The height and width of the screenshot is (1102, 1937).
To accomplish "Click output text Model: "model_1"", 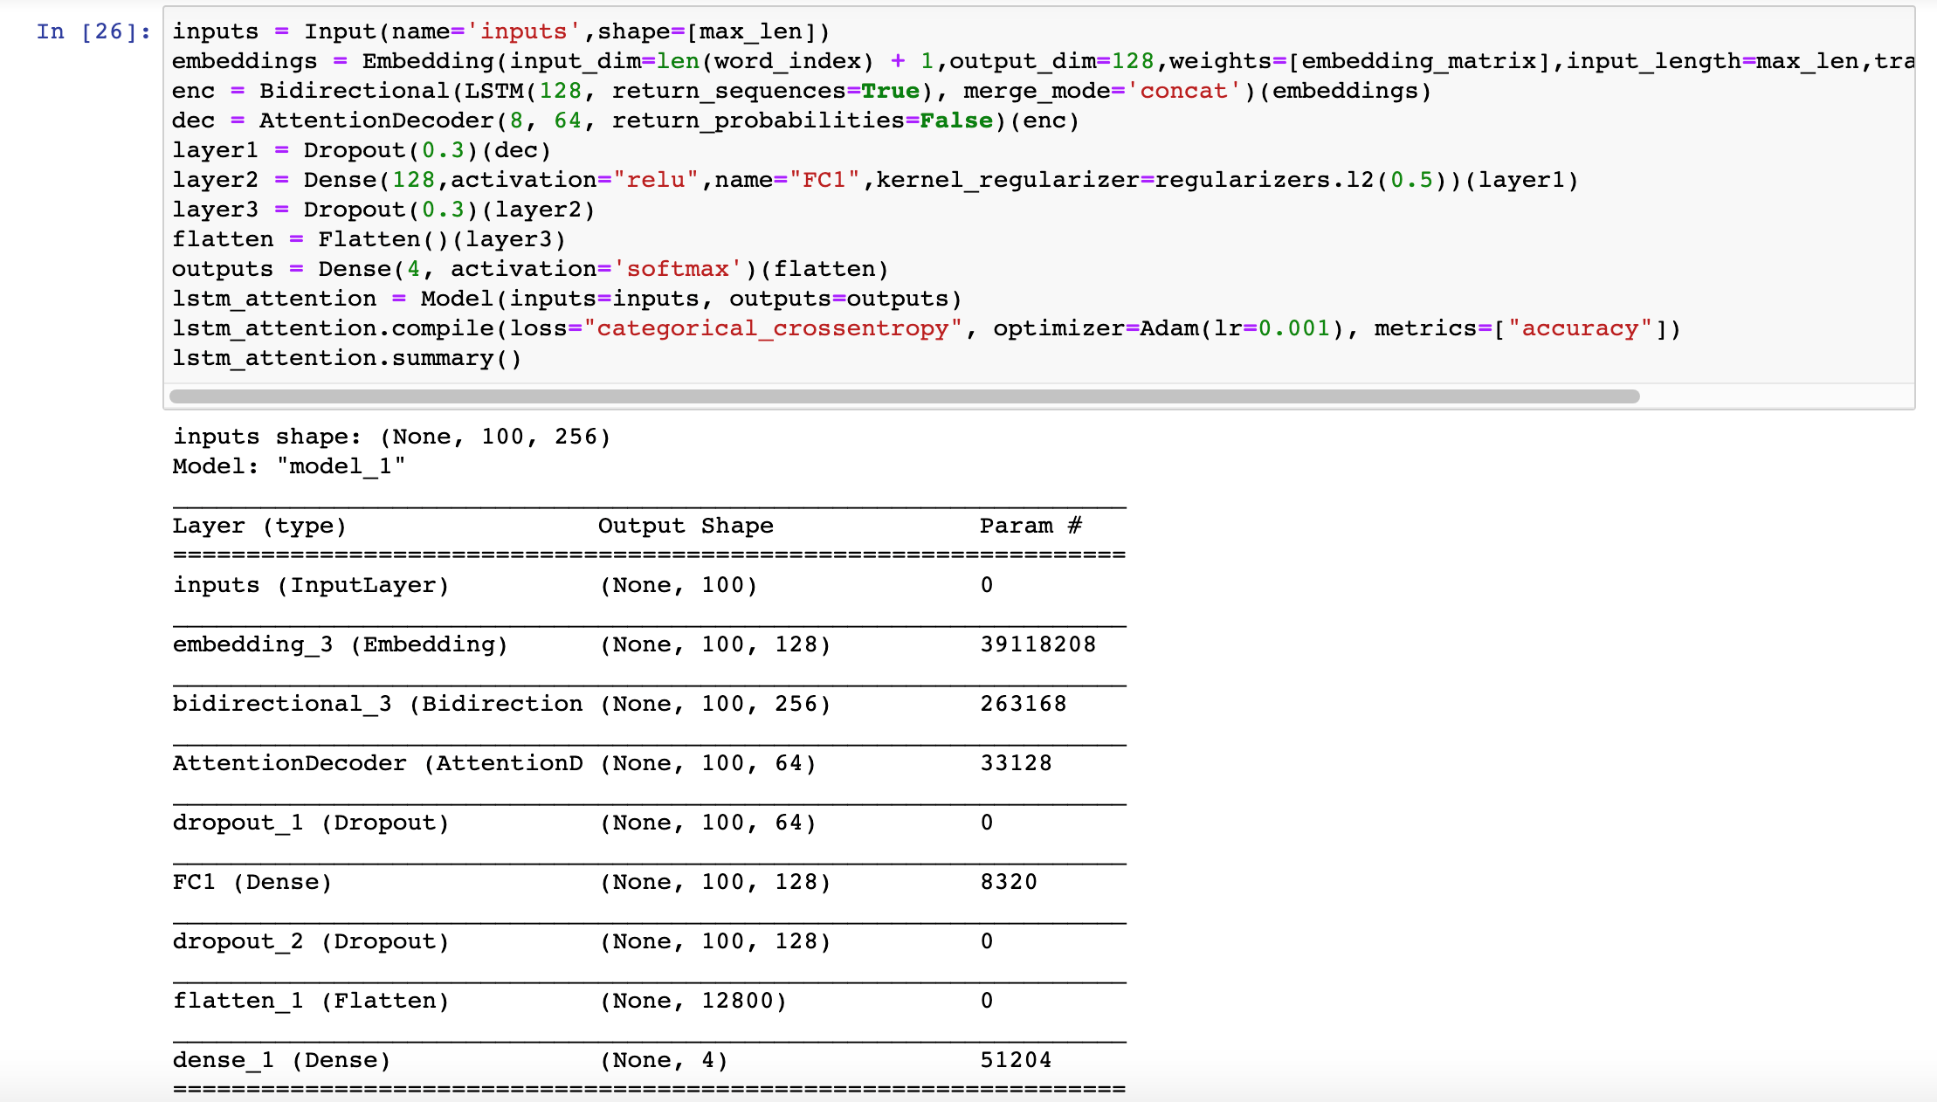I will (x=288, y=466).
